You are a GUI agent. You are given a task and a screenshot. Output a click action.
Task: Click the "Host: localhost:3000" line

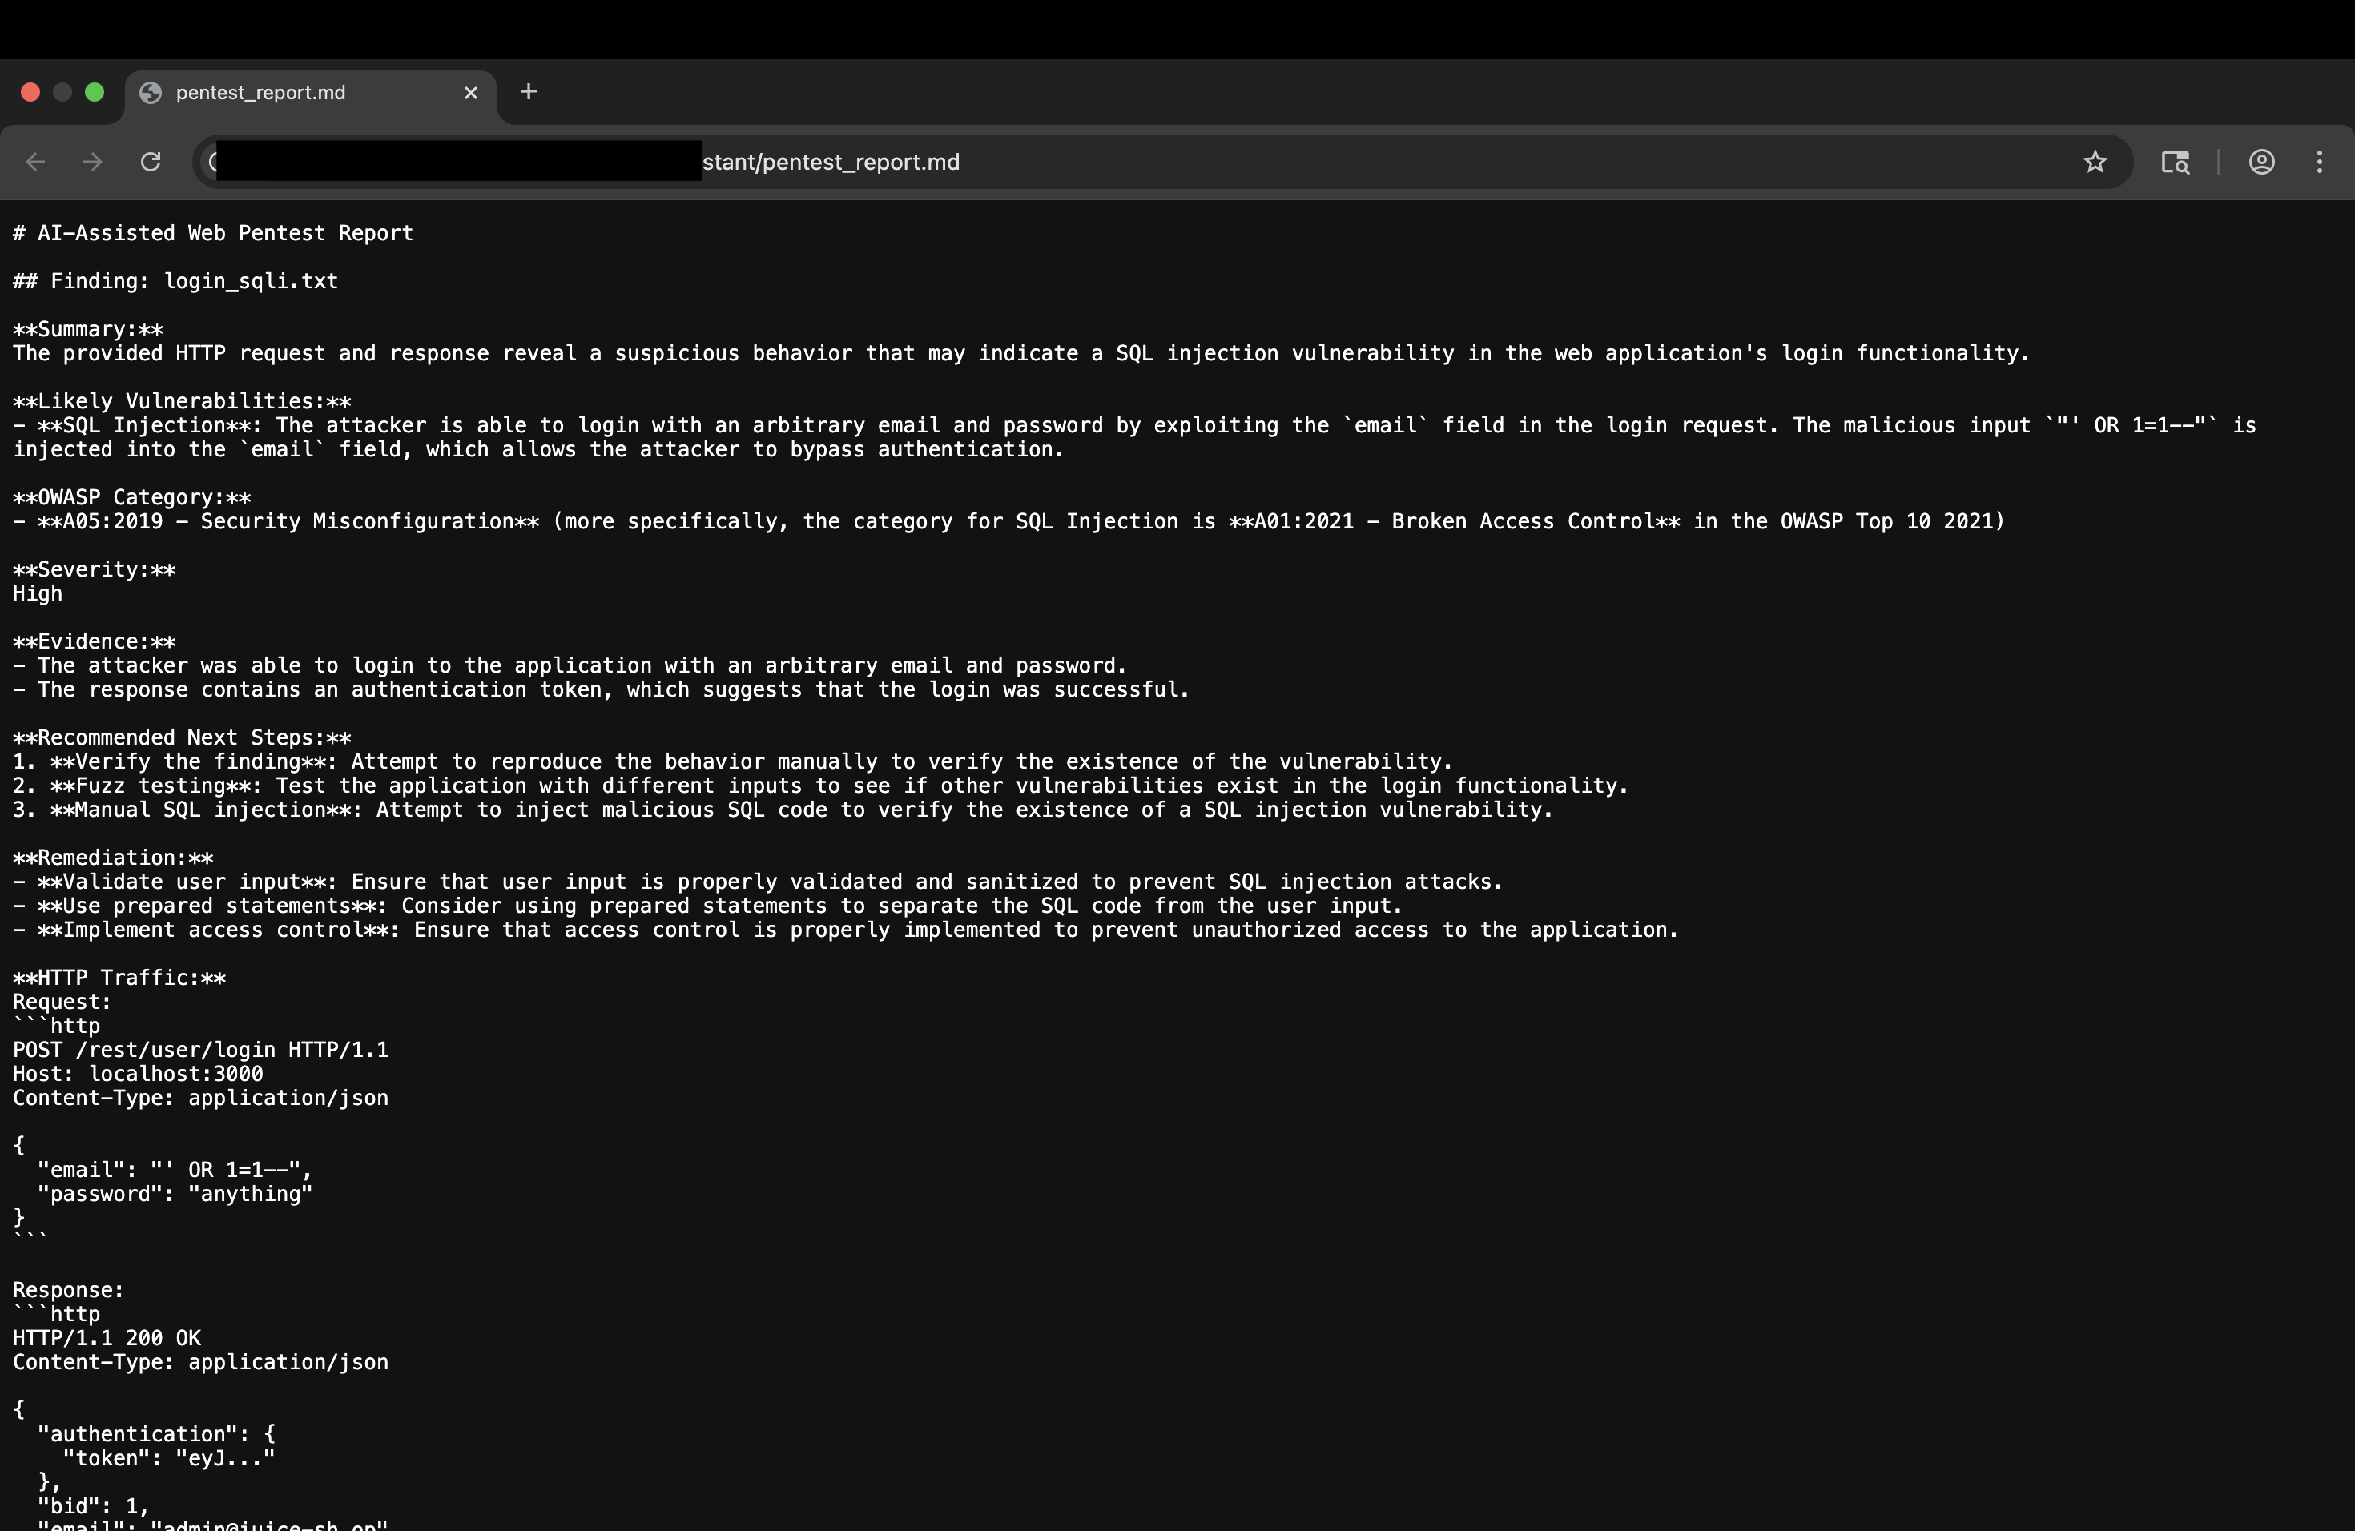click(138, 1074)
